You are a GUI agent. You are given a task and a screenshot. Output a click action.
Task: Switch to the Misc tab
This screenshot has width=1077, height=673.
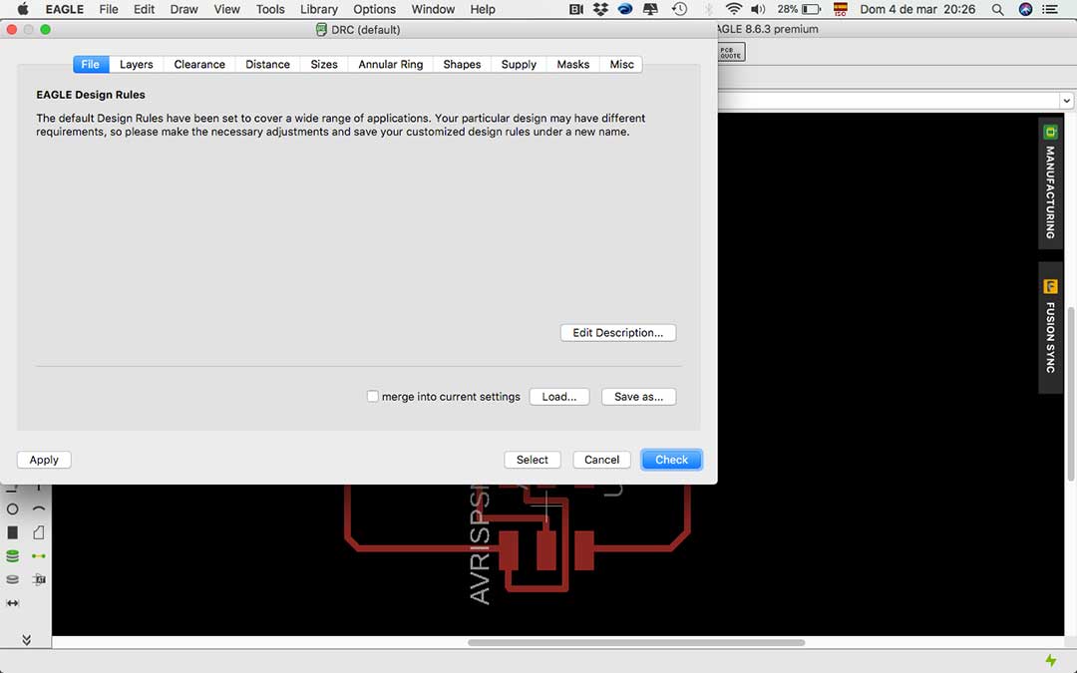click(621, 64)
